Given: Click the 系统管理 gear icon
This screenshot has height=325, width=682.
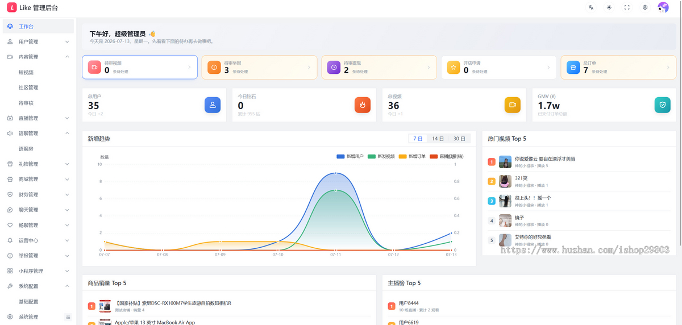Looking at the screenshot, I should tap(10, 316).
